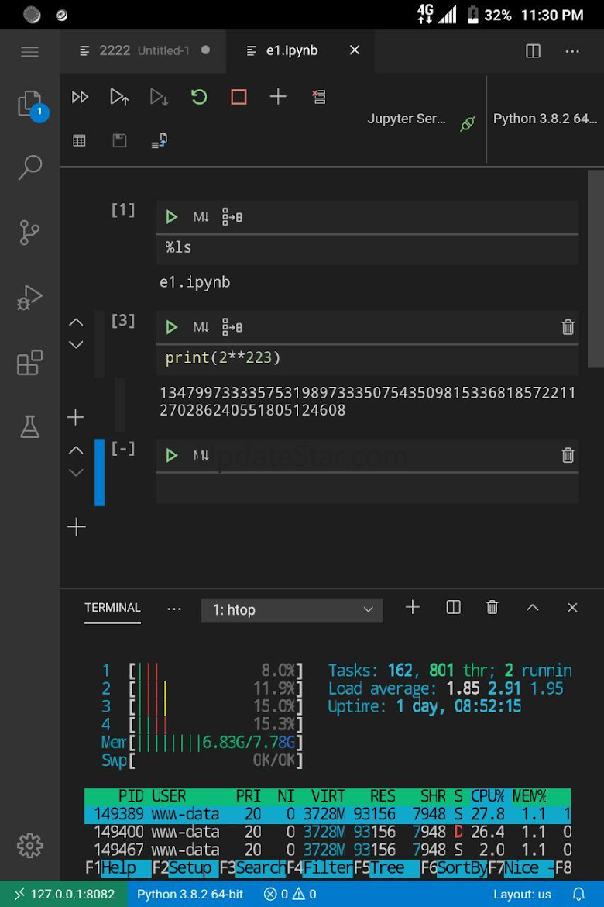
Task: Click the F6 SortBy htop function
Action: point(454,867)
